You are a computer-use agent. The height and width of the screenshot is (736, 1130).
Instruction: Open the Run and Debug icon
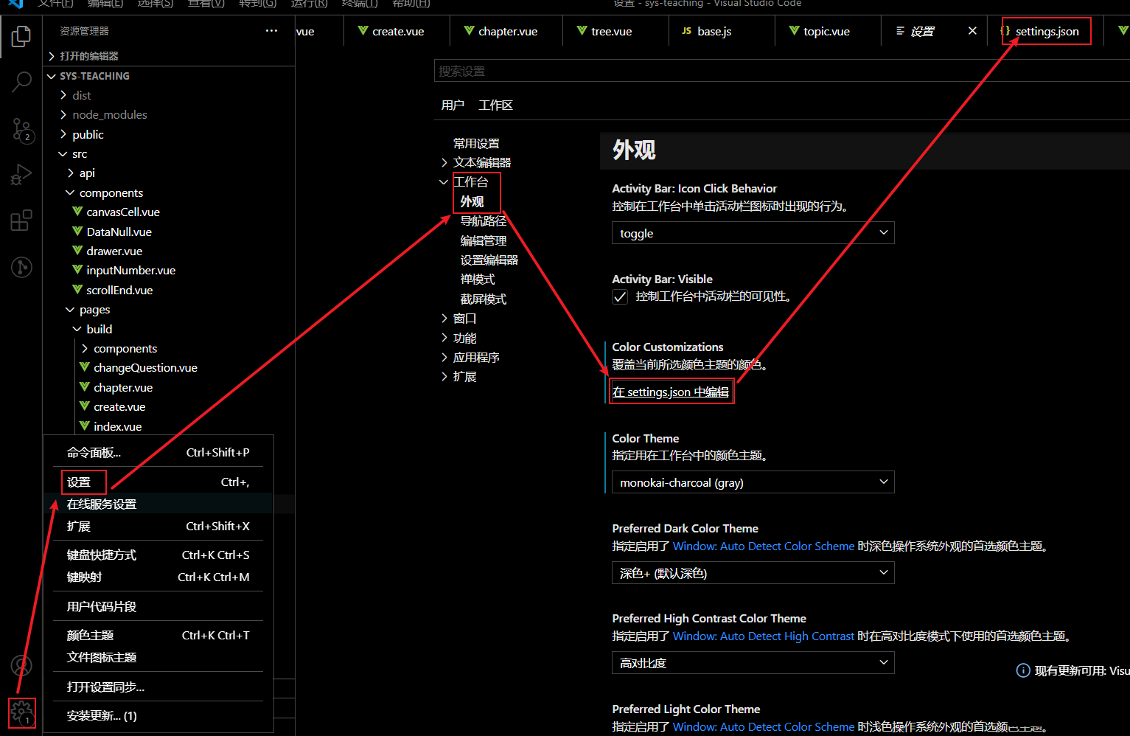pos(21,175)
